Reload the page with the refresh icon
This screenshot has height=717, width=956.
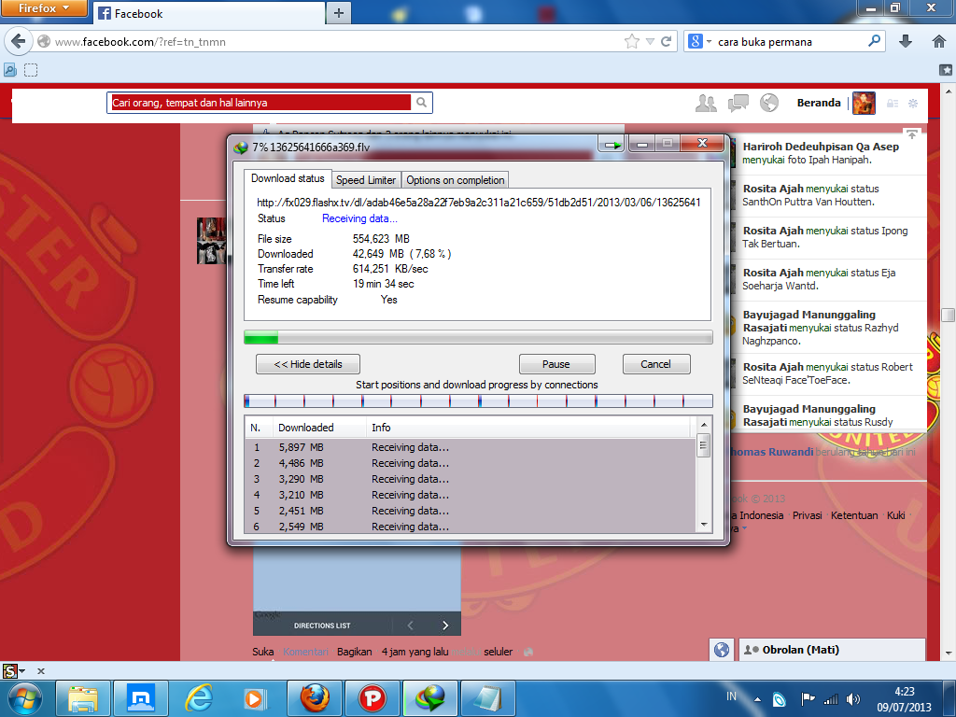tap(667, 42)
